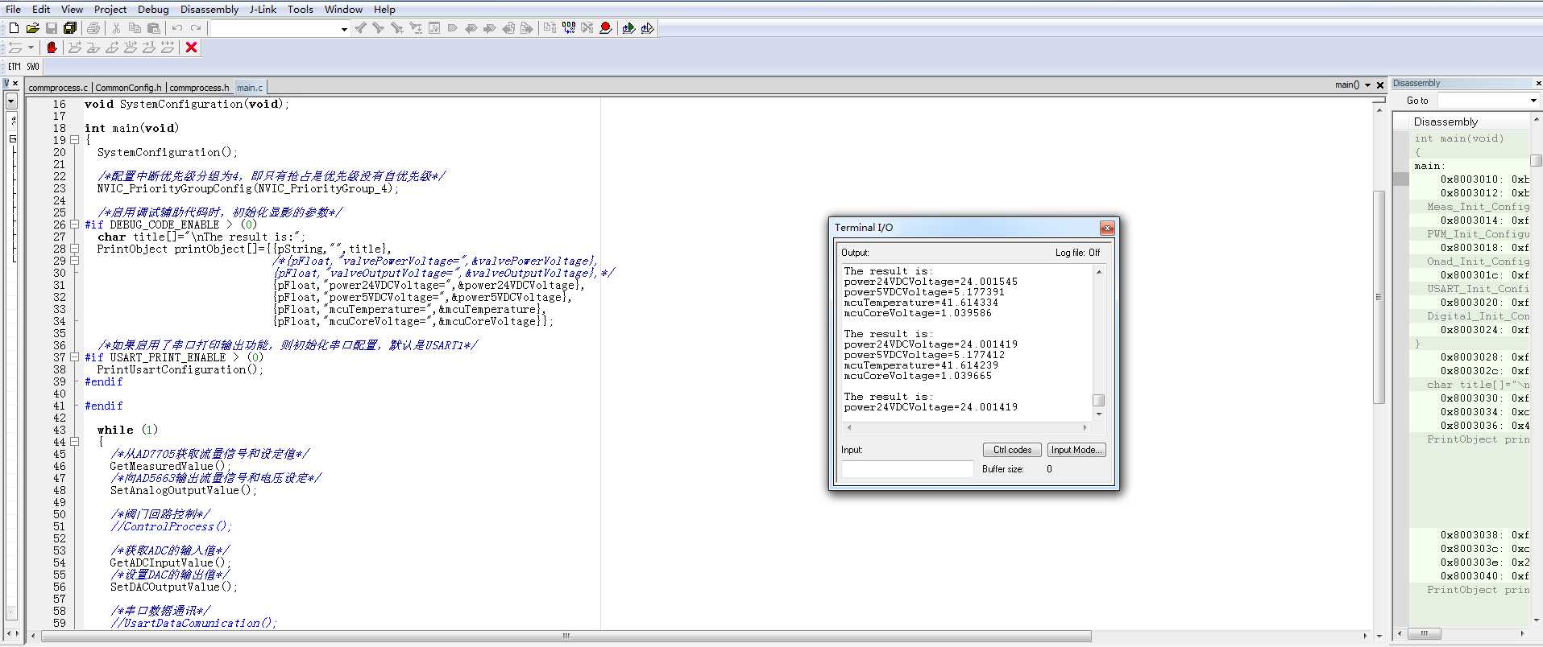Collapse the while loop fold at line 44
Image resolution: width=1543 pixels, height=647 pixels.
pyautogui.click(x=75, y=442)
